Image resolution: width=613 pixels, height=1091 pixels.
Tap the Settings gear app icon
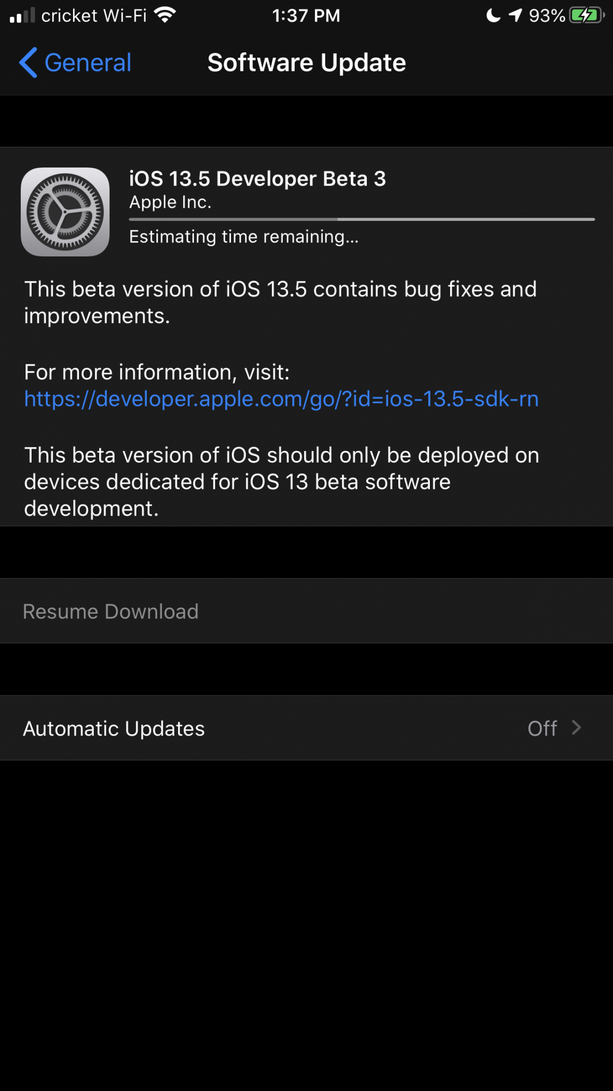coord(65,212)
